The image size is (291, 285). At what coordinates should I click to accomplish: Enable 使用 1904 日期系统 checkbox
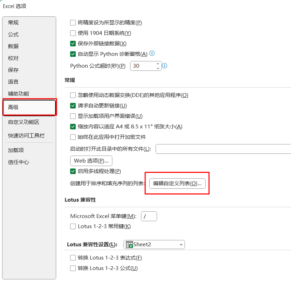coord(73,33)
